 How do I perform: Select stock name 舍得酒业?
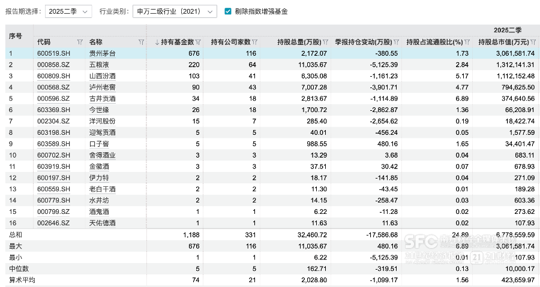coord(102,155)
